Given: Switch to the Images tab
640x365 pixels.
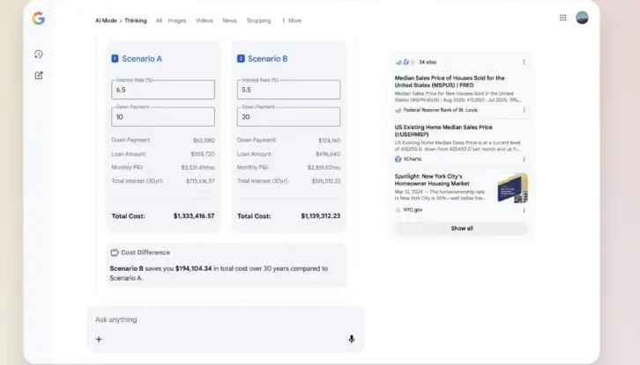Looking at the screenshot, I should [176, 20].
